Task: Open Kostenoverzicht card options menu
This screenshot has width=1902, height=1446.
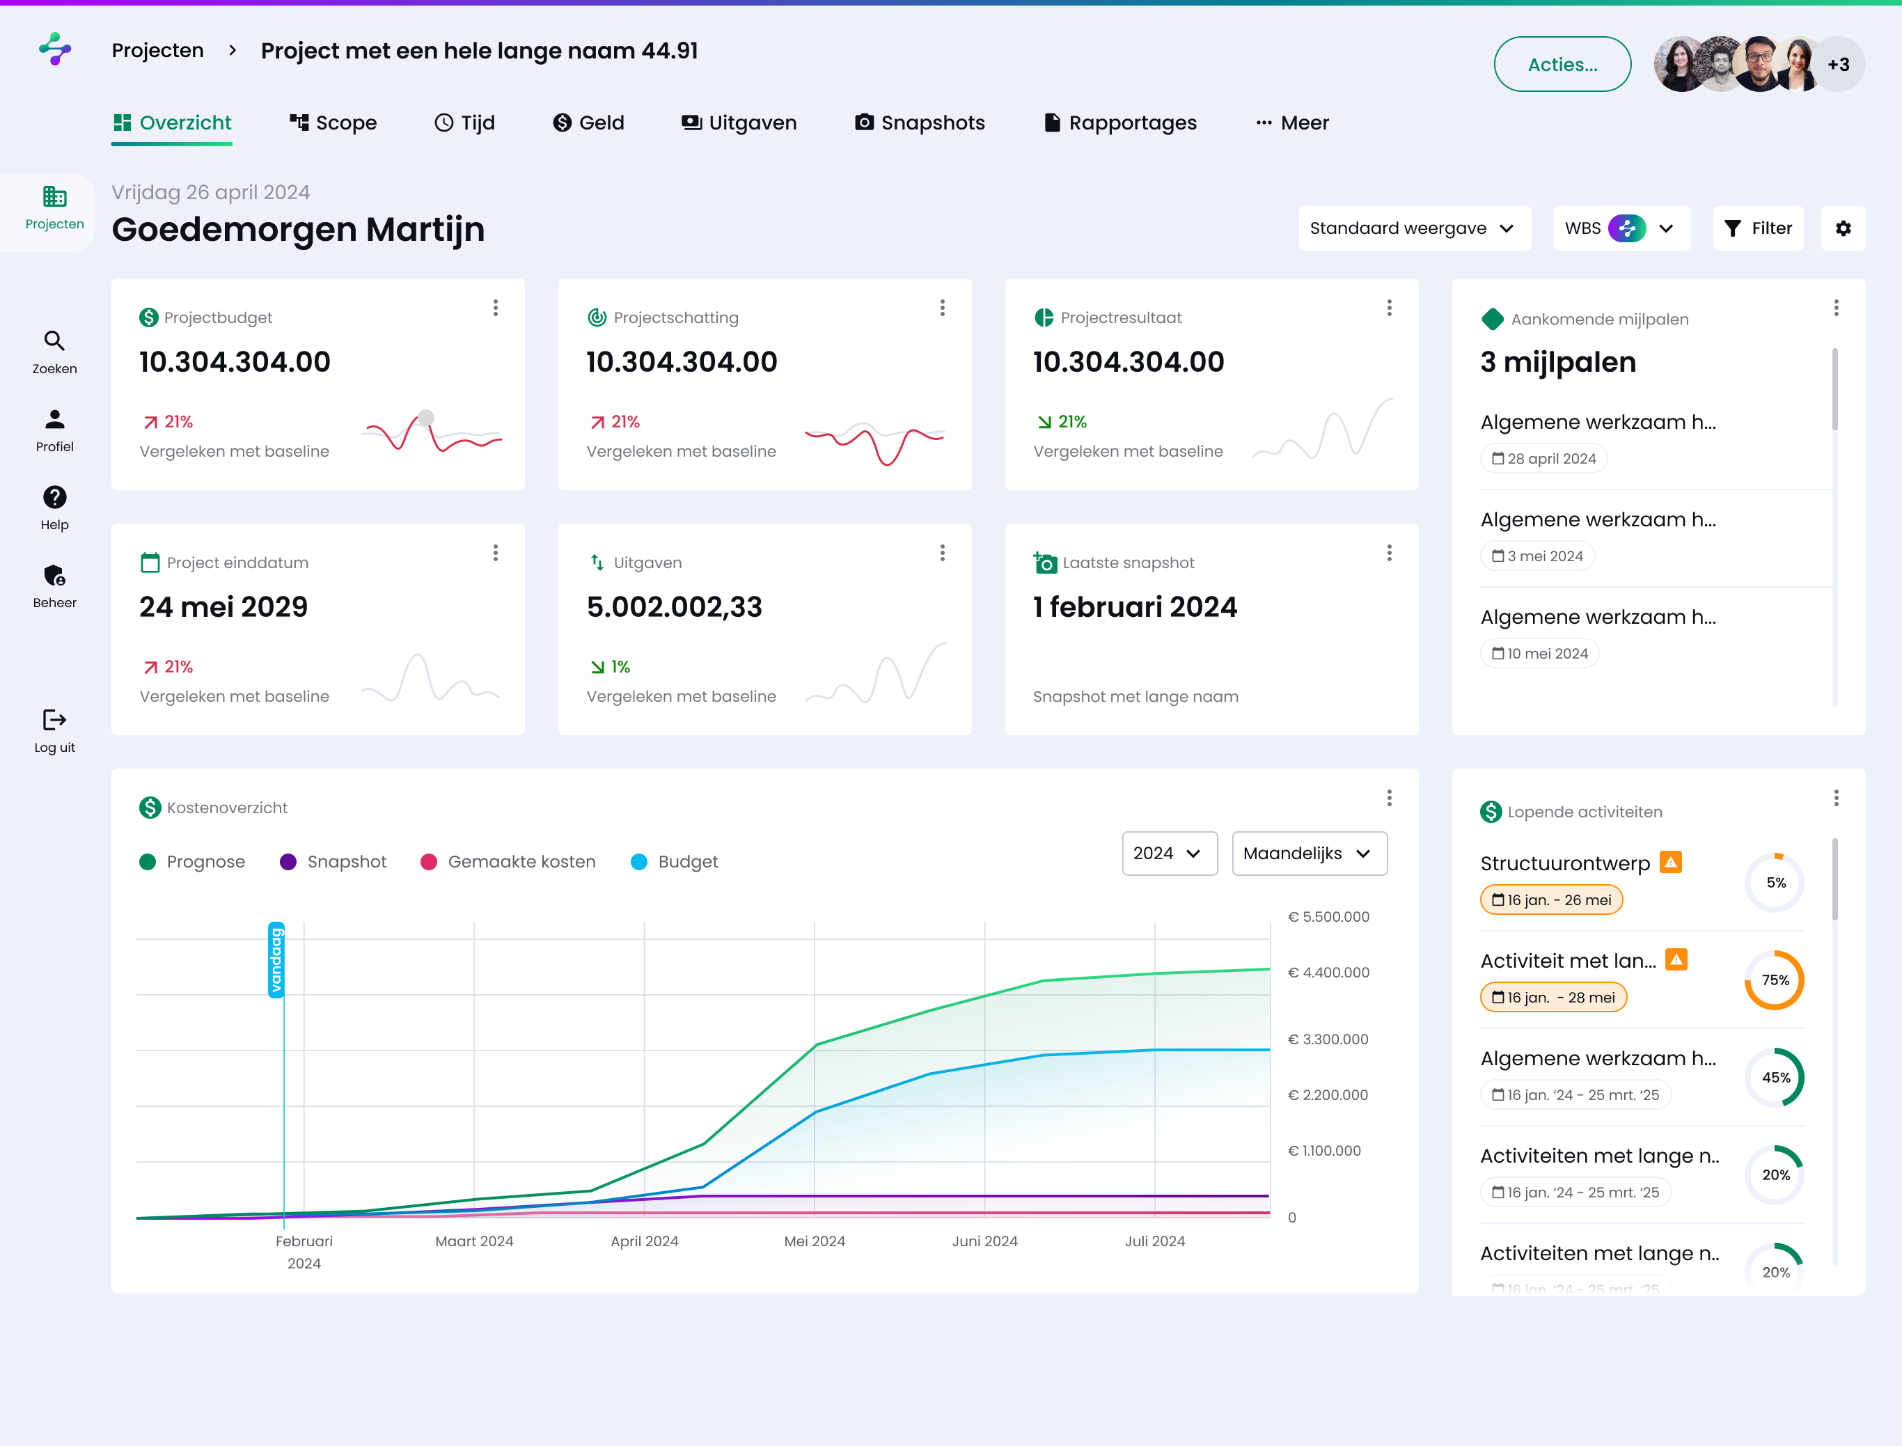Action: [1389, 798]
